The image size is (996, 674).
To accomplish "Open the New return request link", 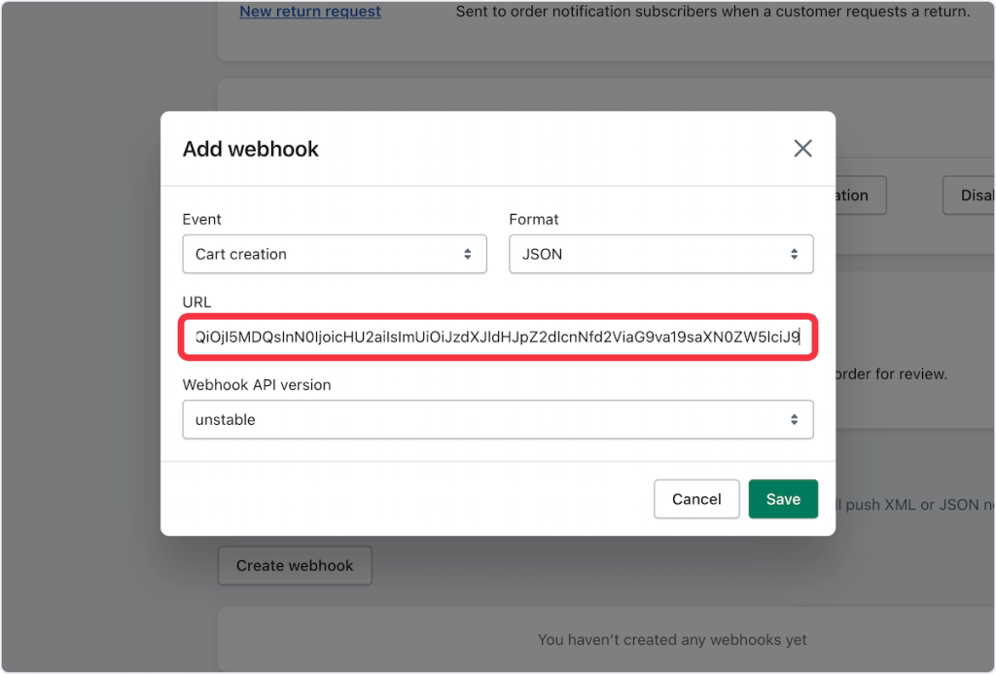I will (x=310, y=12).
